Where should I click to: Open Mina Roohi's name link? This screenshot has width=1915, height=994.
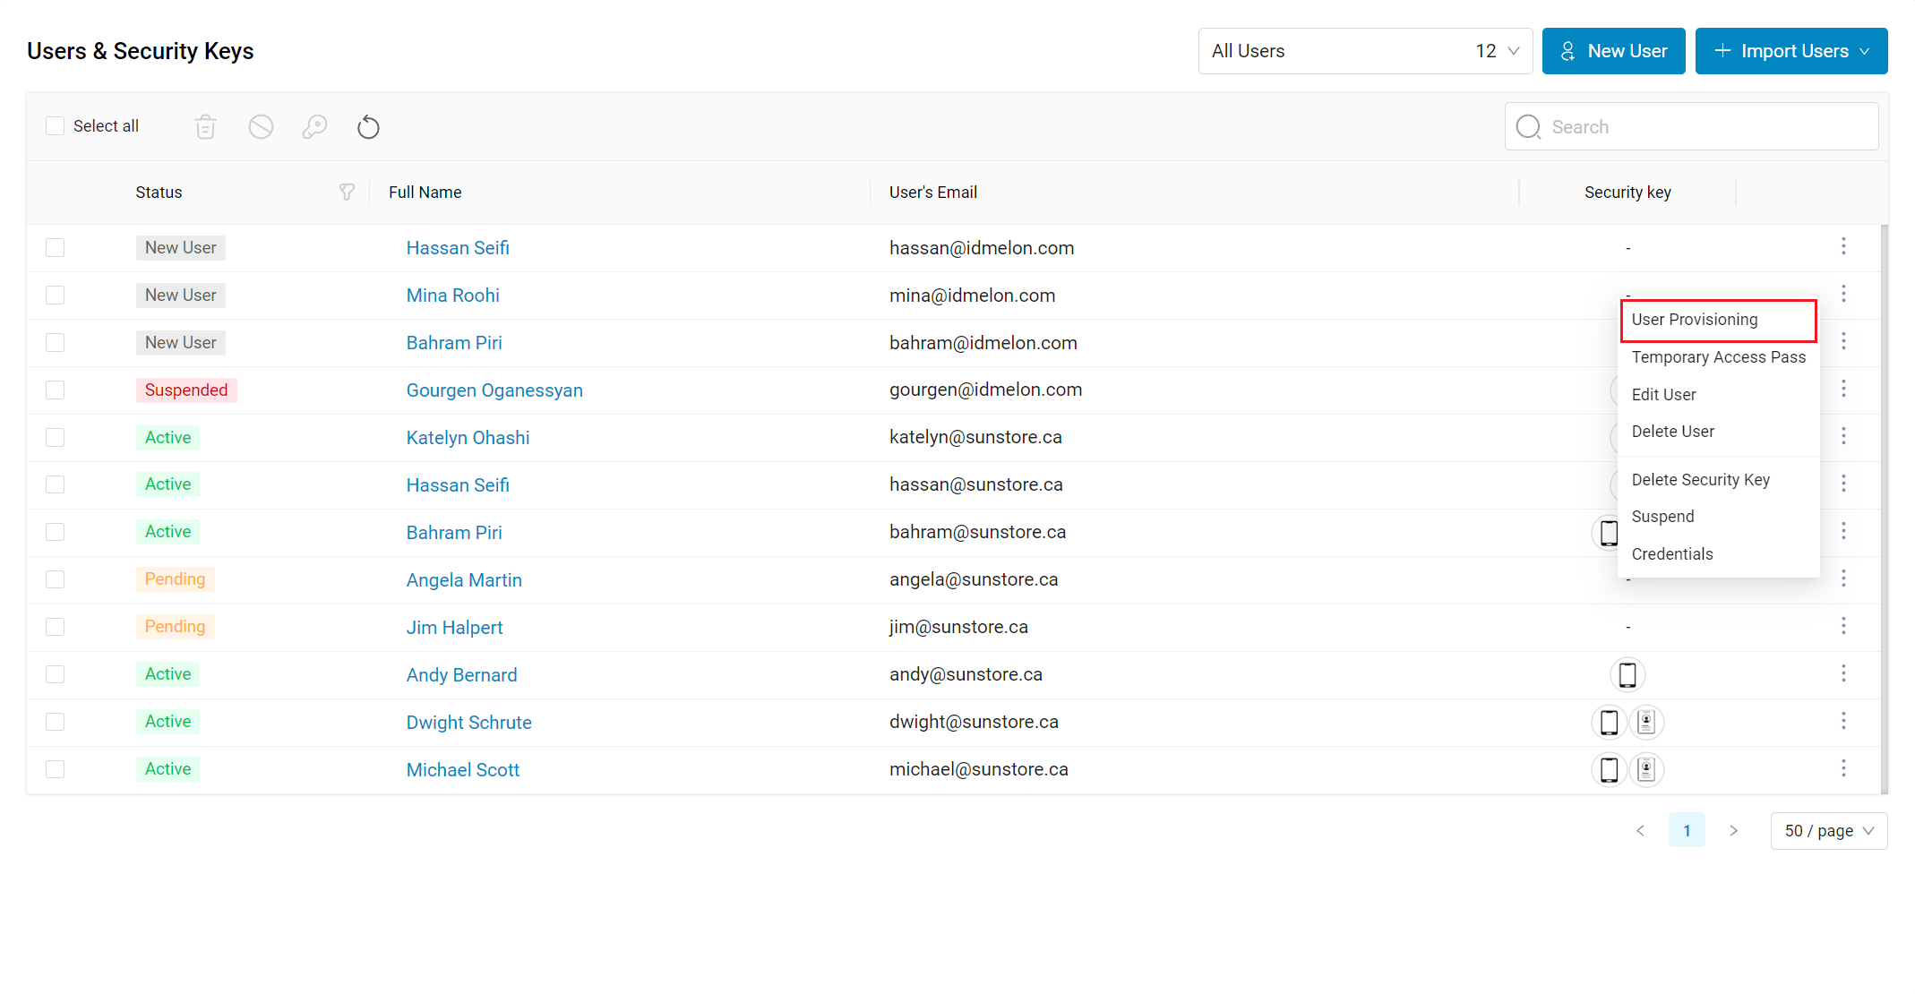click(452, 296)
